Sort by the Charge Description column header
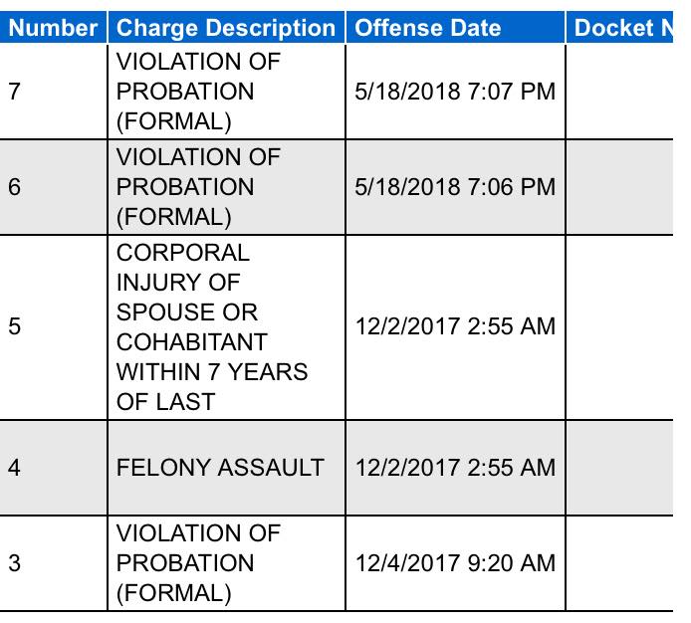This screenshot has height=623, width=691. pos(225,27)
